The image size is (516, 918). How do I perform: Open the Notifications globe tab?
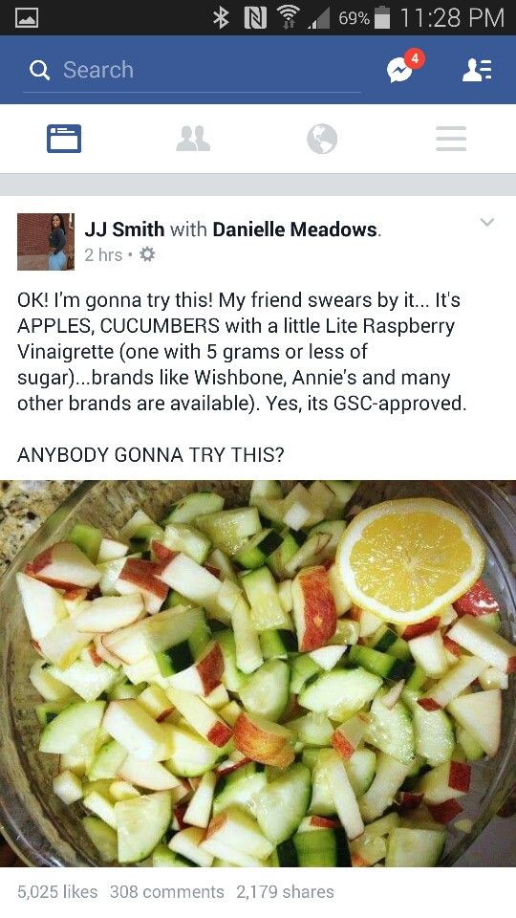tap(322, 140)
